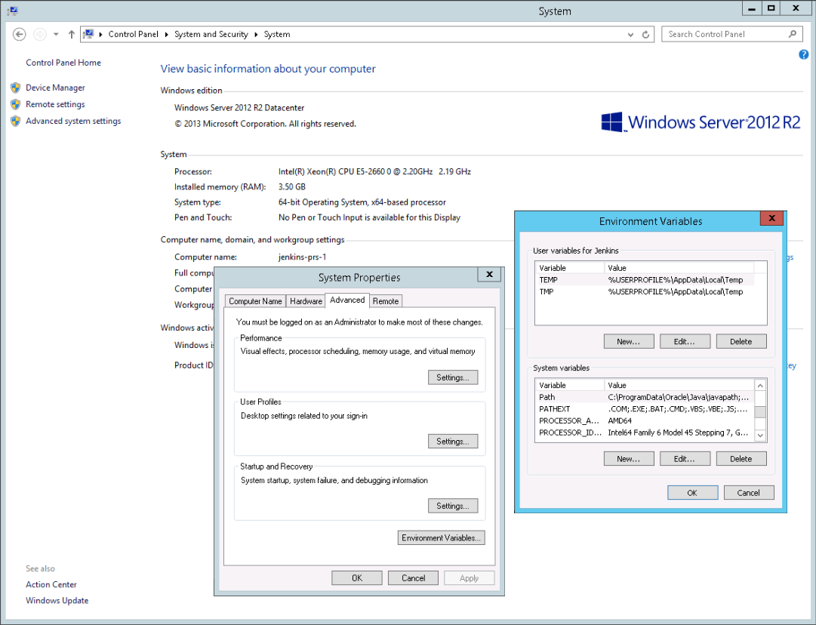Open Windows Update link in sidebar

[57, 601]
